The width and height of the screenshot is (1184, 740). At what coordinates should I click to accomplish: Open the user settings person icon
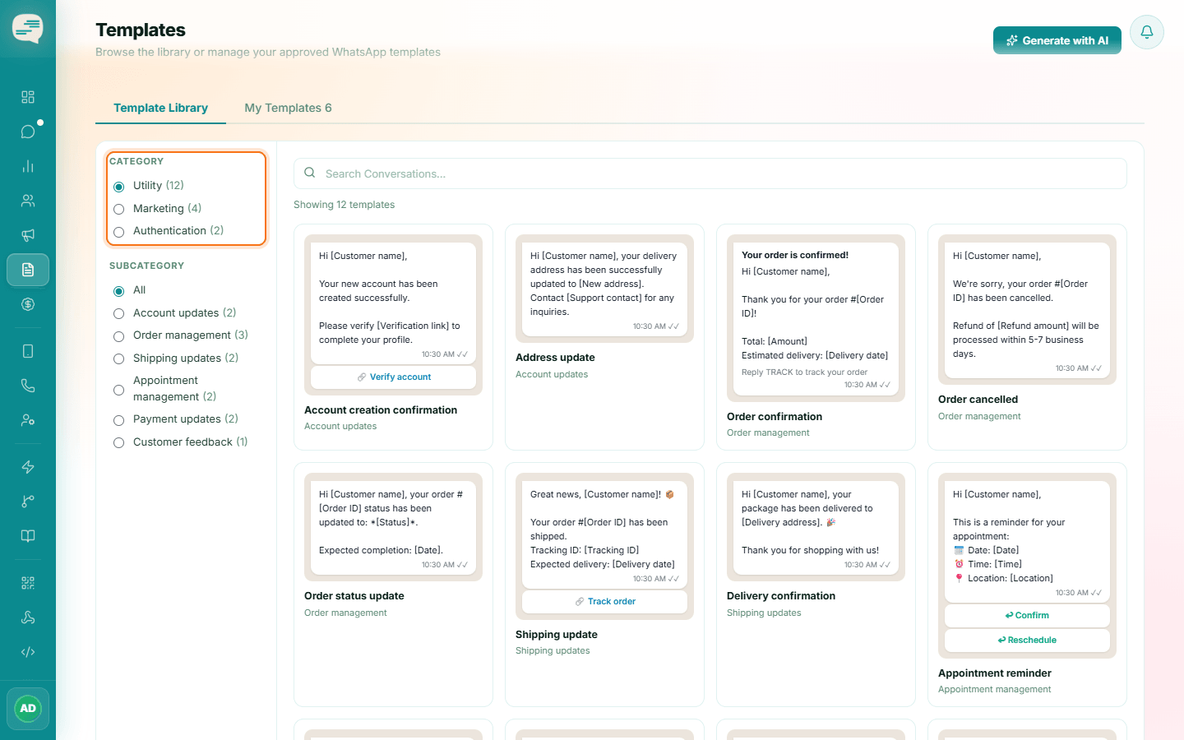(28, 420)
